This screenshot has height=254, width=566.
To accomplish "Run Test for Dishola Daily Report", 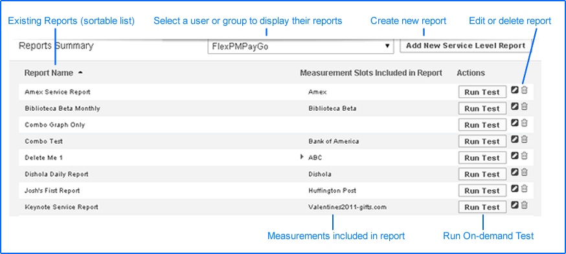I will click(x=482, y=174).
